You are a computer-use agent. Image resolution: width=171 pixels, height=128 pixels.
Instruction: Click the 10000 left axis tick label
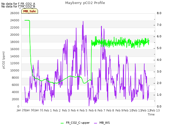[15, 70]
